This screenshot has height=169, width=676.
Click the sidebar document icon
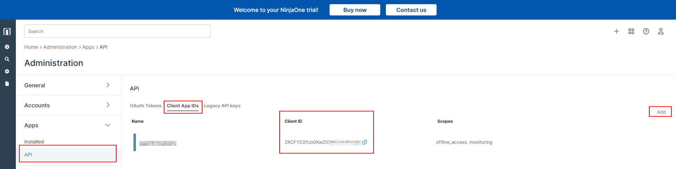click(7, 84)
